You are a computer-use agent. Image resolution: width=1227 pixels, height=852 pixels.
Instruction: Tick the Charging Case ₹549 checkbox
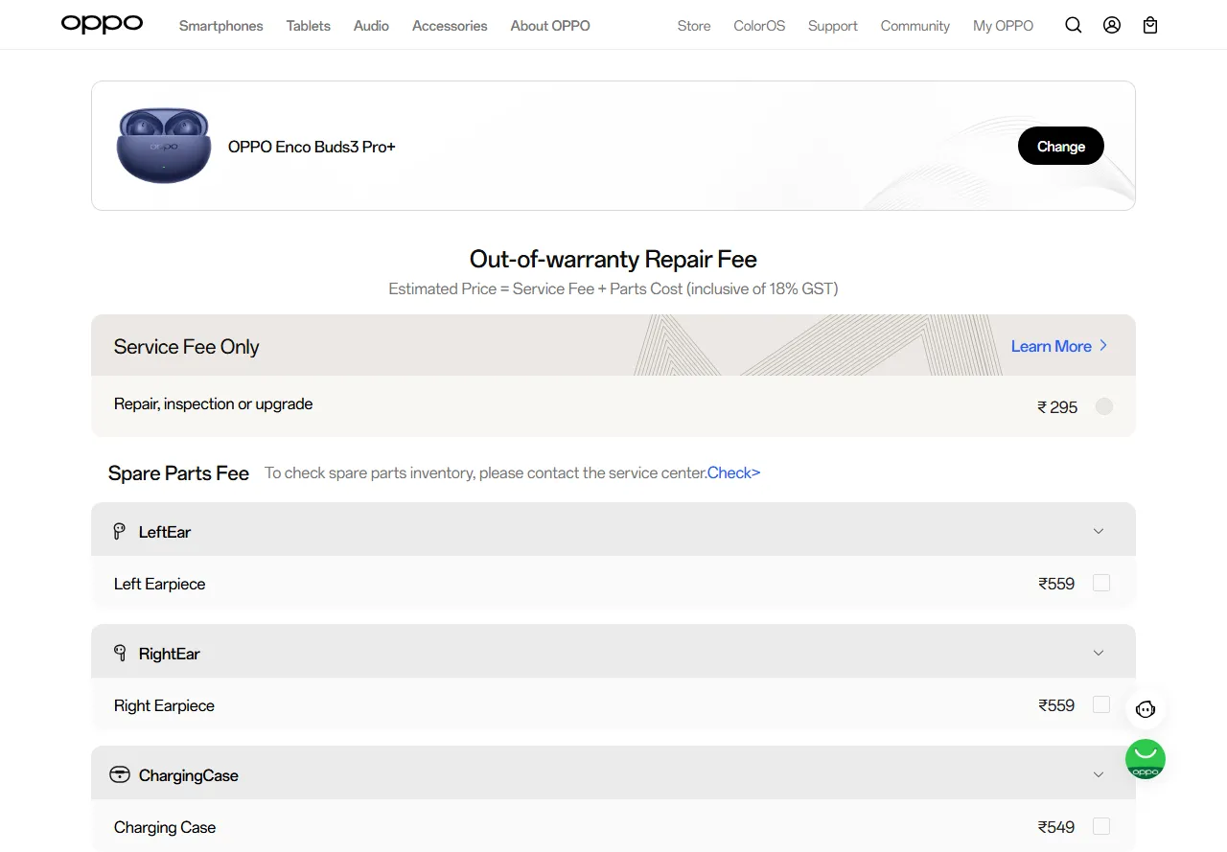(x=1101, y=826)
